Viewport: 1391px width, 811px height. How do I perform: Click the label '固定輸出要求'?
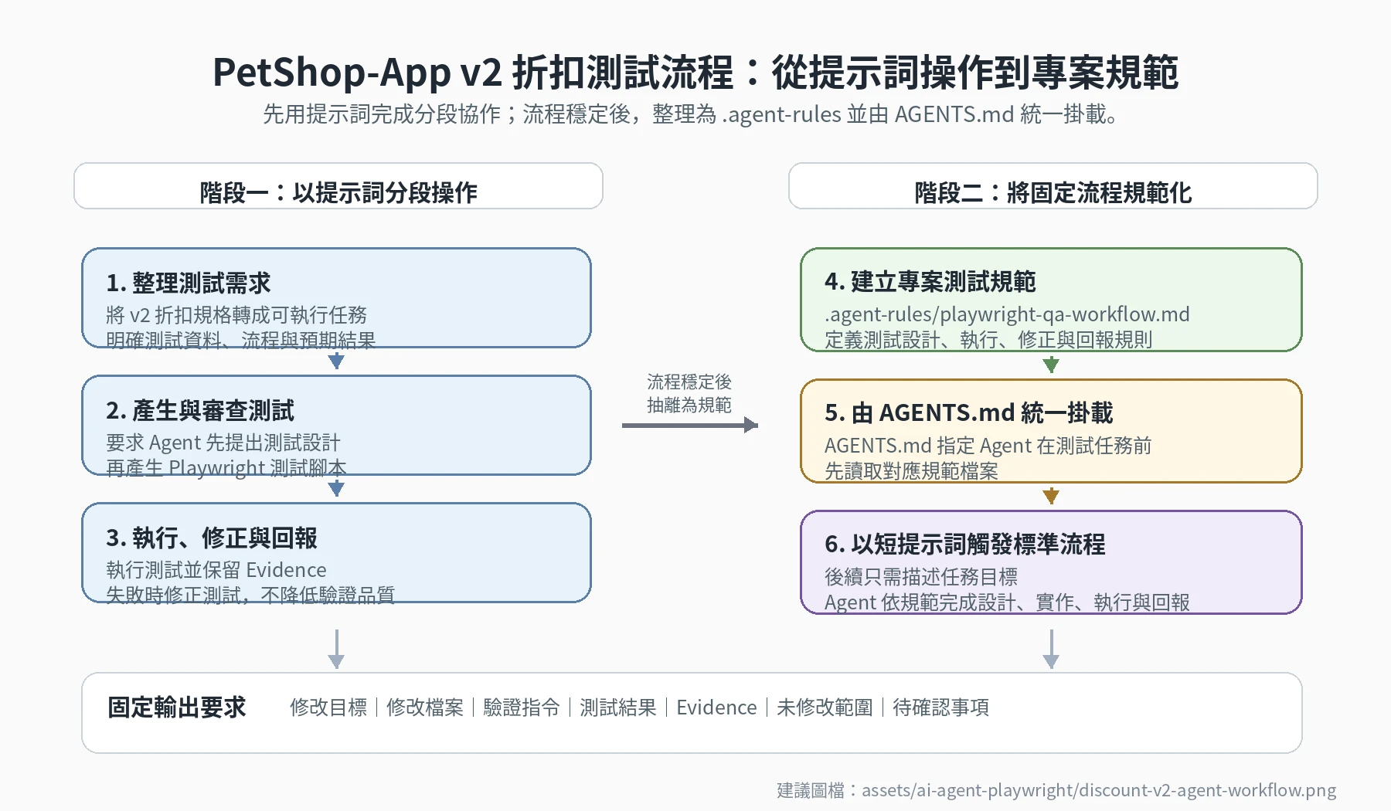177,707
